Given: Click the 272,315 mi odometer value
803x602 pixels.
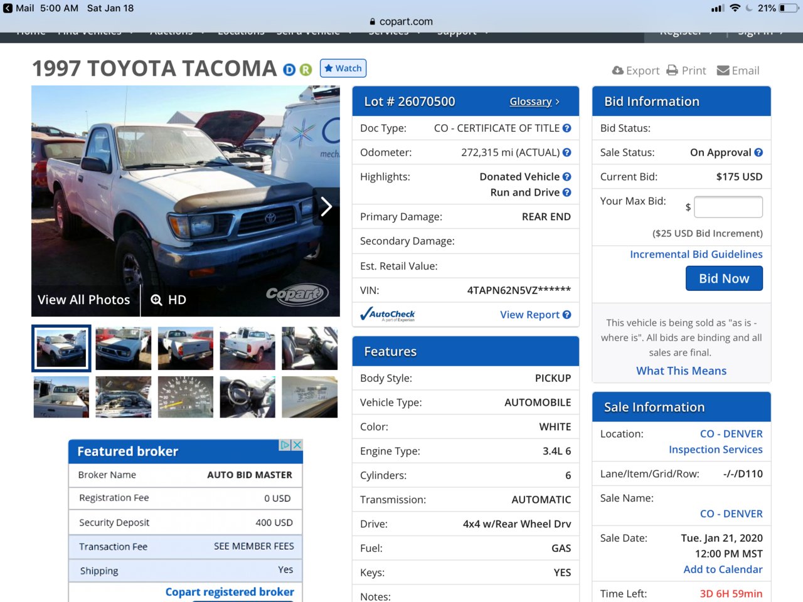Looking at the screenshot, I should (x=510, y=152).
